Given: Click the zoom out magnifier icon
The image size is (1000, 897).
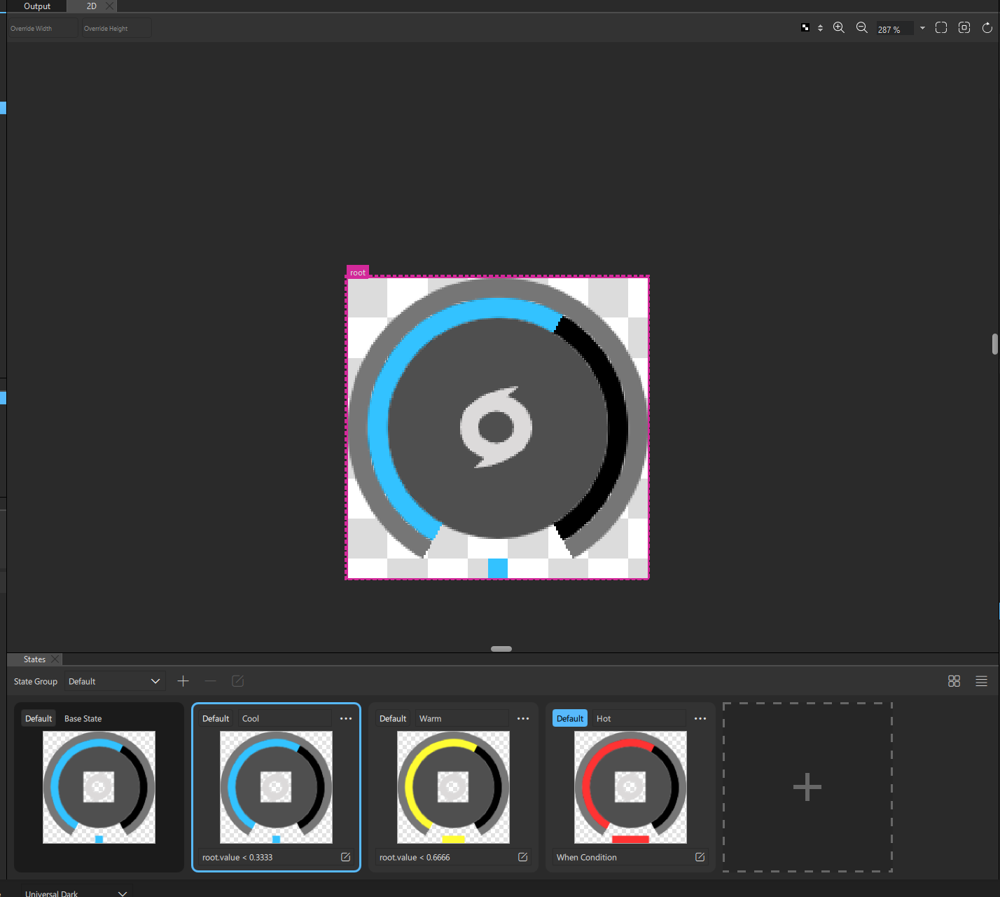Looking at the screenshot, I should tap(862, 28).
